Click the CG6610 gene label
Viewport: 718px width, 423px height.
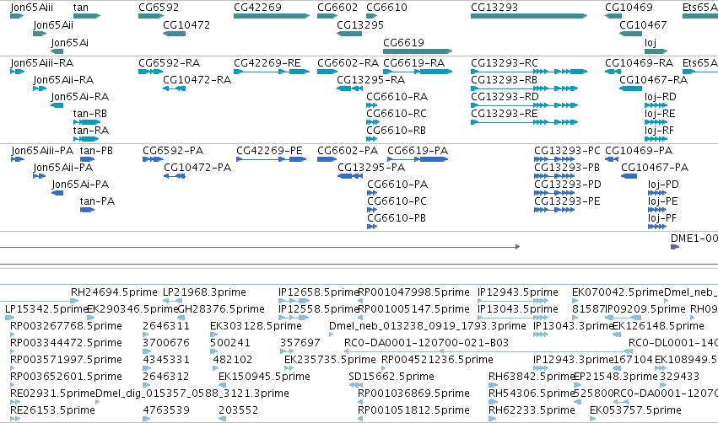pyautogui.click(x=386, y=8)
